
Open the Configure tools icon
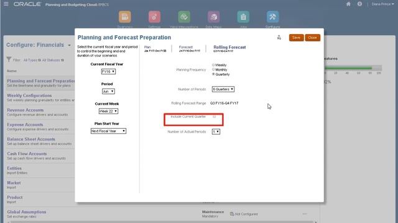[272, 17]
